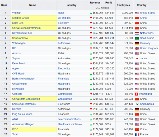
Task: Follow the Saudi Aramco company link
Action: [20, 38]
